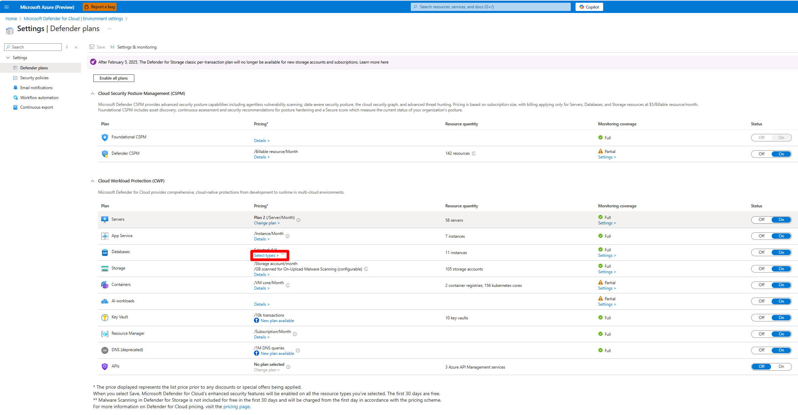Navigate to Home via breadcrumb

pyautogui.click(x=11, y=18)
